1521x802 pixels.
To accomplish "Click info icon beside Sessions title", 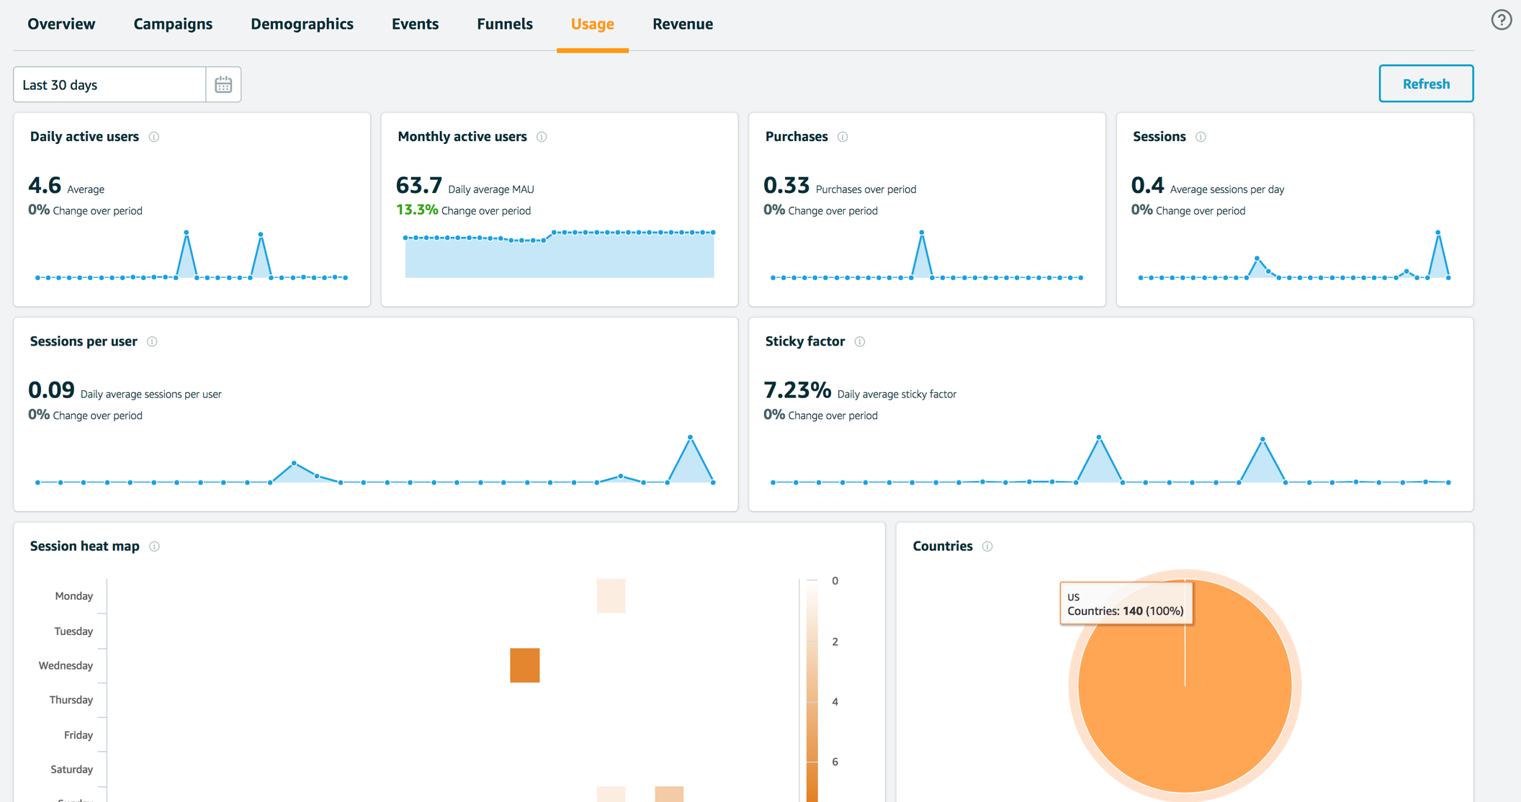I will click(x=1201, y=137).
